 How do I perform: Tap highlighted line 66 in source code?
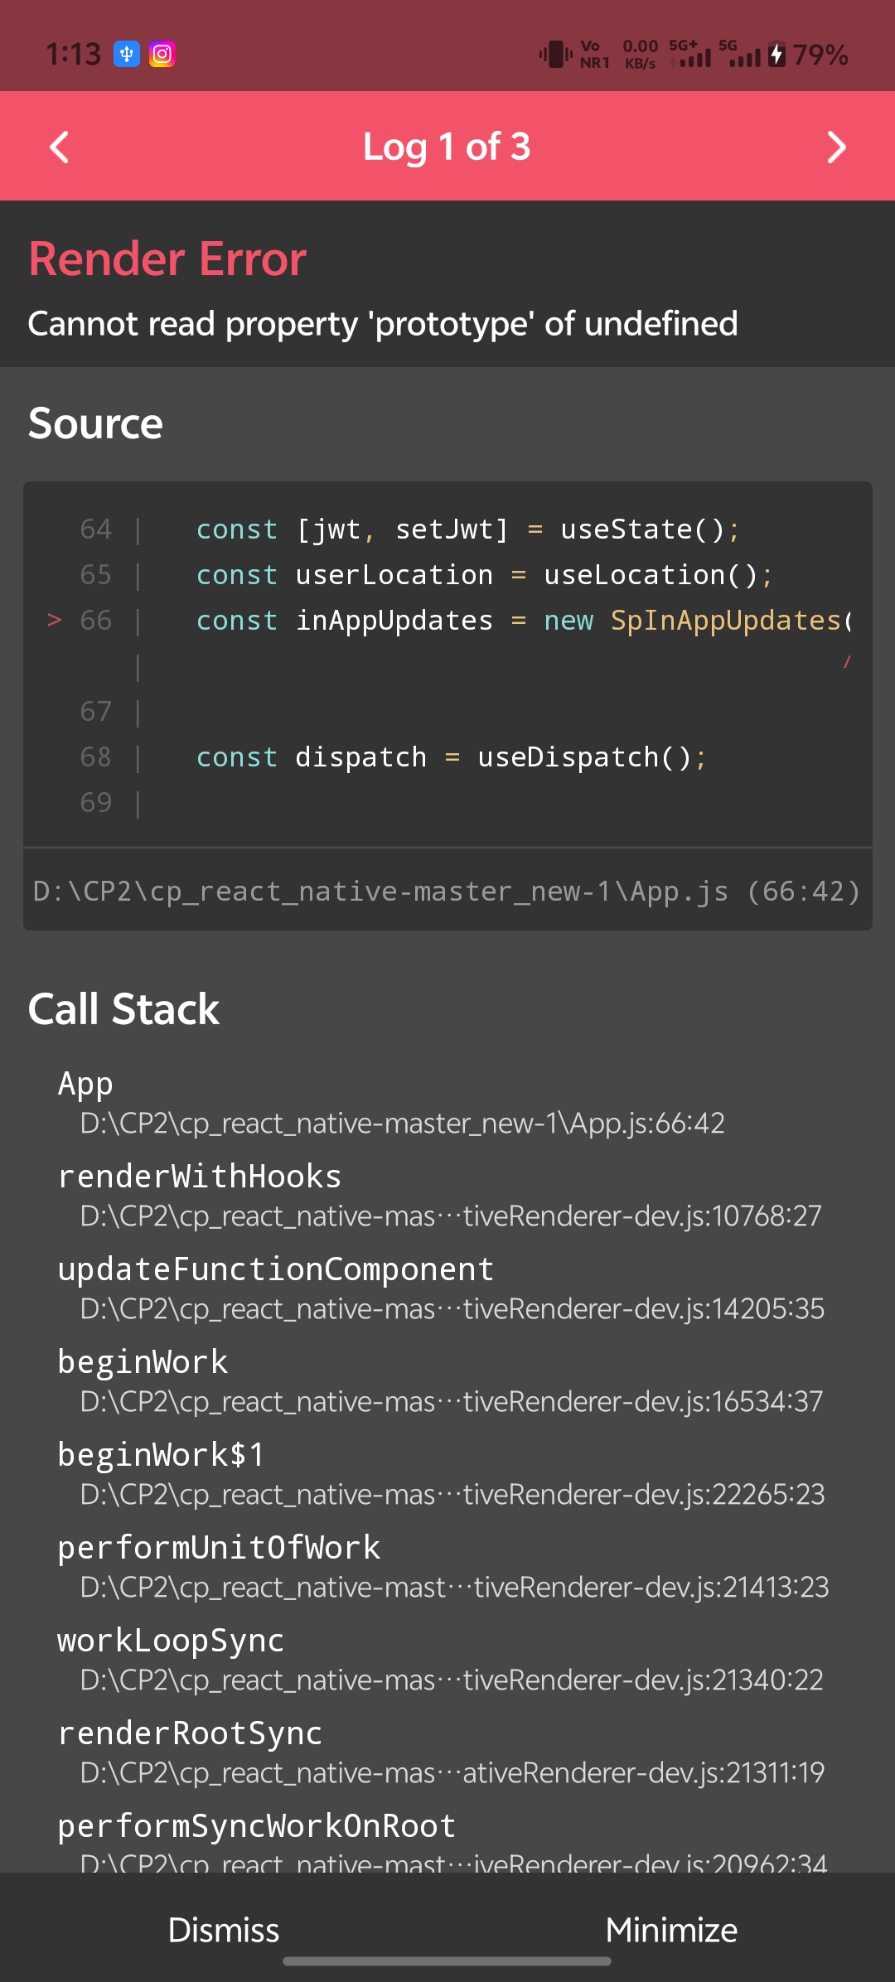point(522,621)
